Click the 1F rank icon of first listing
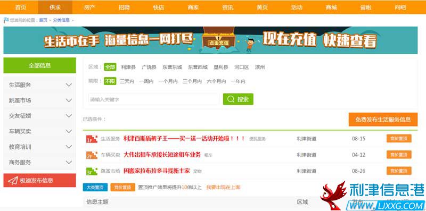 [92, 139]
